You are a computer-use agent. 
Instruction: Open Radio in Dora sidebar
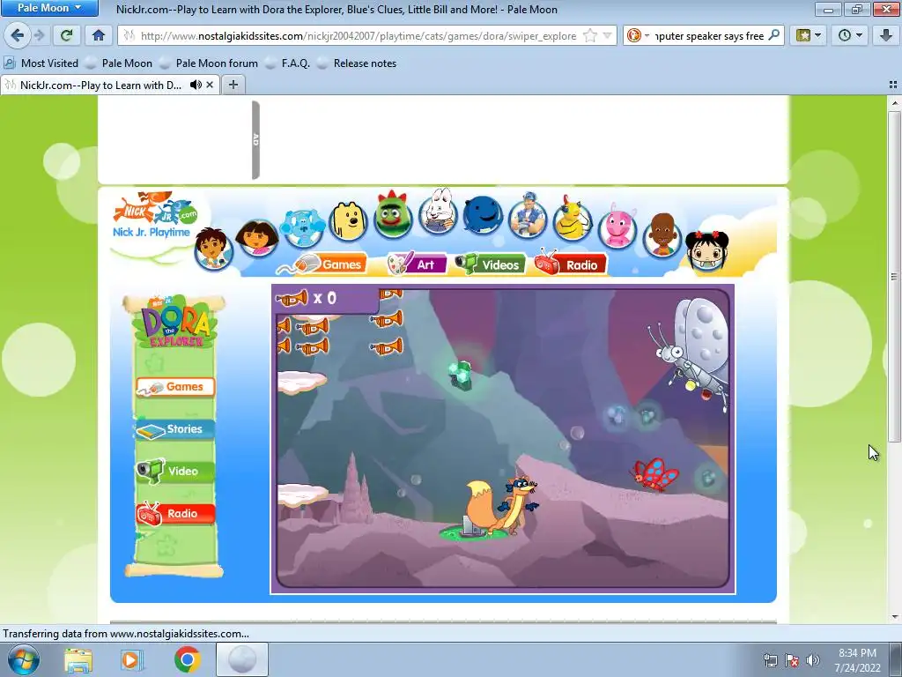[175, 513]
